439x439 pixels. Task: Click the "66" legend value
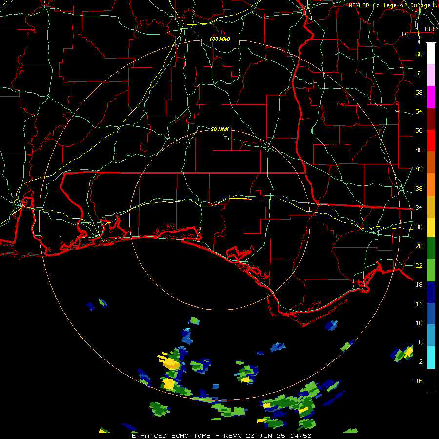pos(419,54)
